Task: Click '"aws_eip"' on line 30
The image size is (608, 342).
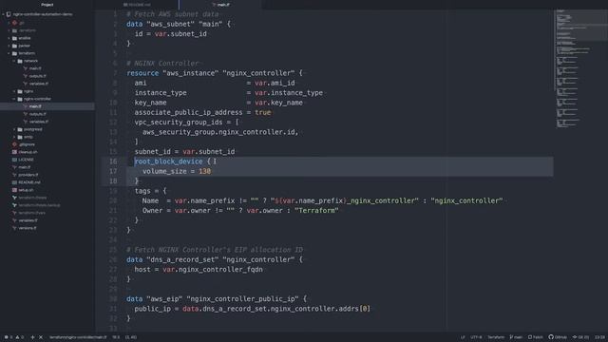Action: click(164, 298)
